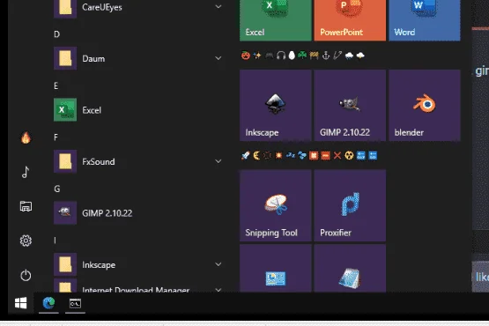
Task: Click the letter D header in the app list
Action: (x=56, y=34)
